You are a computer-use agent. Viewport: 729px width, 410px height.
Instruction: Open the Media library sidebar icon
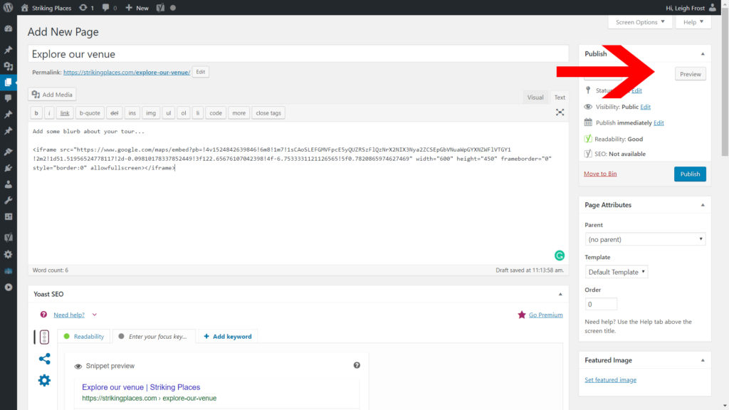click(x=9, y=66)
